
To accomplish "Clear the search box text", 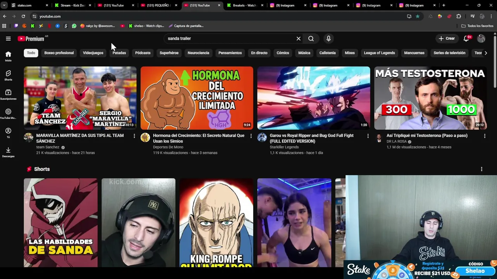I will point(298,38).
